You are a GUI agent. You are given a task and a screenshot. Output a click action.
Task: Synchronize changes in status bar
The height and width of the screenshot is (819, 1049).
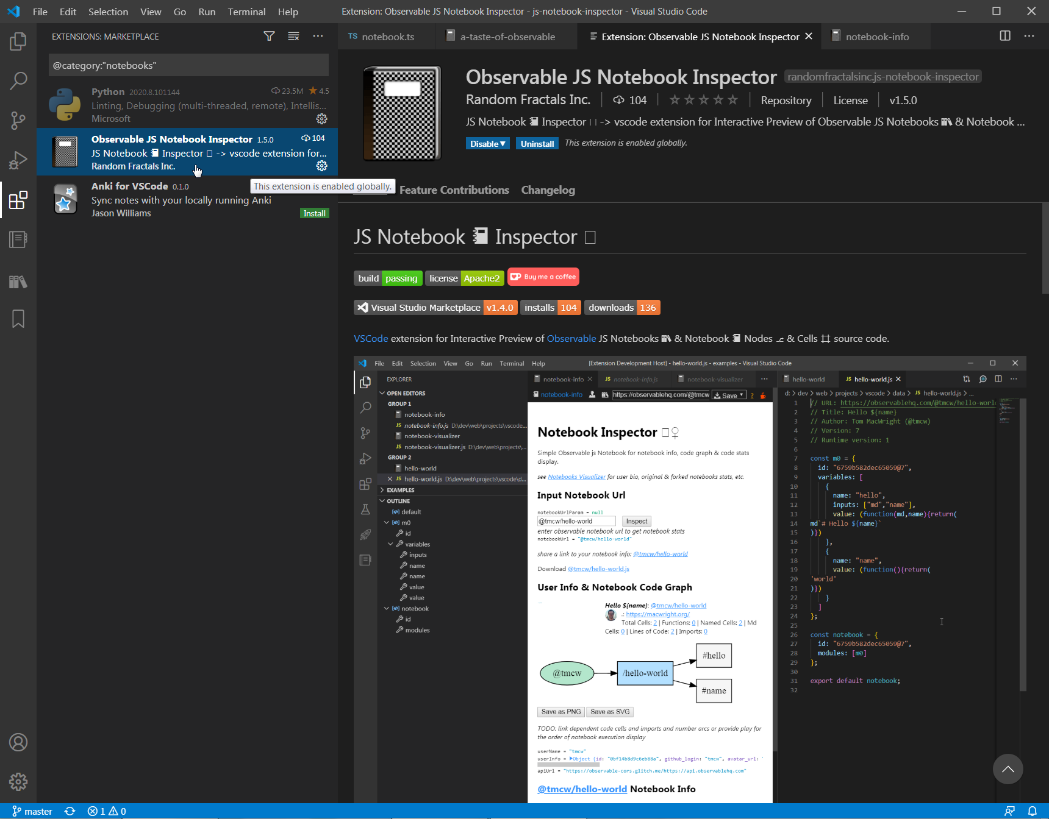pyautogui.click(x=70, y=811)
